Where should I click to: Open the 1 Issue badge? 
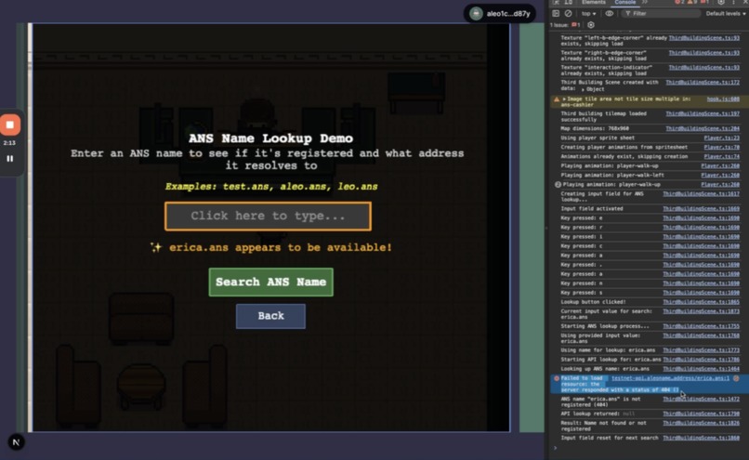pyautogui.click(x=565, y=25)
